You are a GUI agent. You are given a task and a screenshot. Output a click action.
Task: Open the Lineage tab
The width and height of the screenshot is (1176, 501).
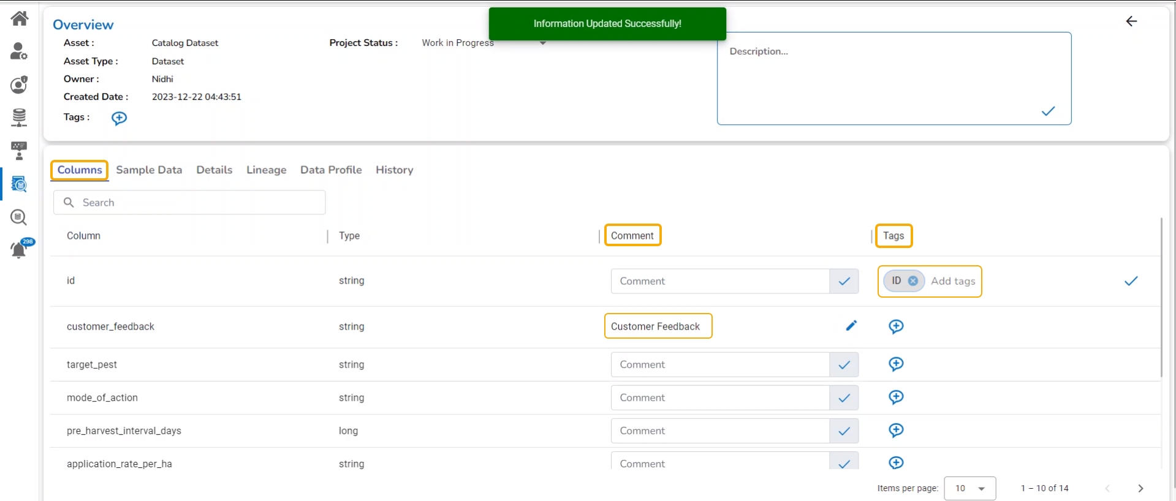pos(266,170)
